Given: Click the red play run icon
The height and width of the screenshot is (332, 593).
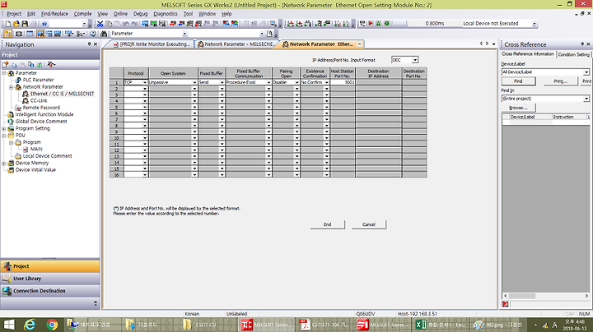Looking at the screenshot, I should [371, 23].
